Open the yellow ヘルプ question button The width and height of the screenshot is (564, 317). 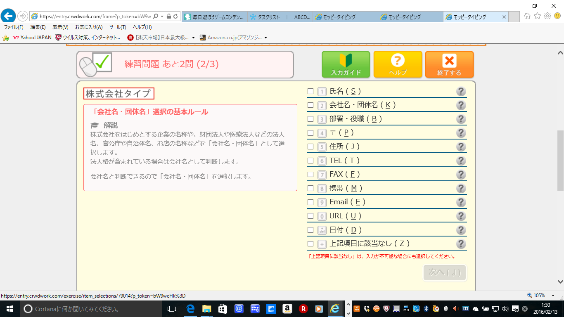[398, 64]
